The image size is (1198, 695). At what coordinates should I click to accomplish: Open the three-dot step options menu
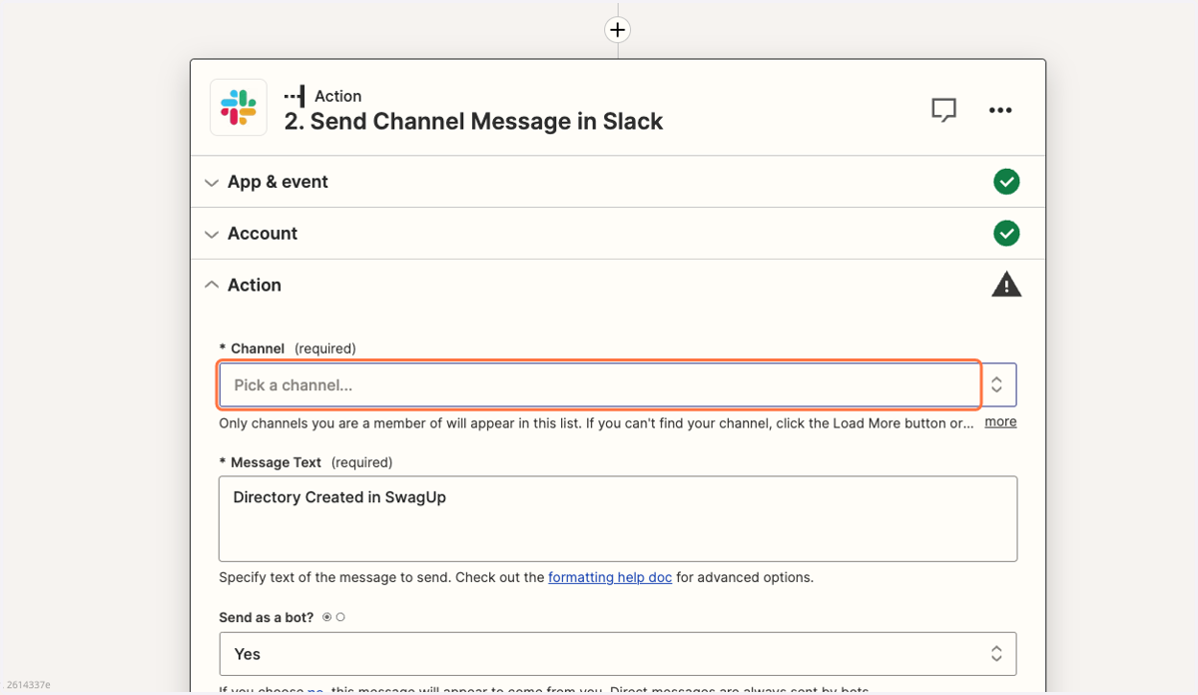tap(1000, 110)
